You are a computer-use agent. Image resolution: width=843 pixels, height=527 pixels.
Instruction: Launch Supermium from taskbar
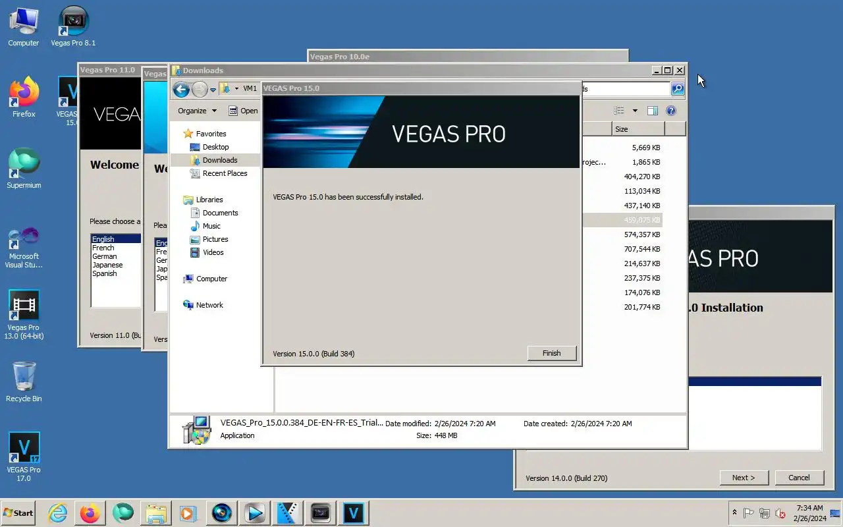coord(123,513)
